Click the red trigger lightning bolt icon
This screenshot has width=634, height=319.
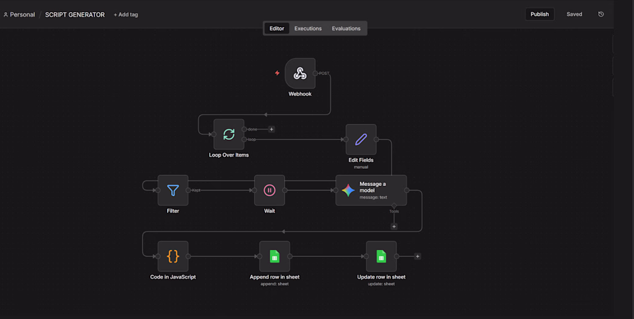point(277,73)
